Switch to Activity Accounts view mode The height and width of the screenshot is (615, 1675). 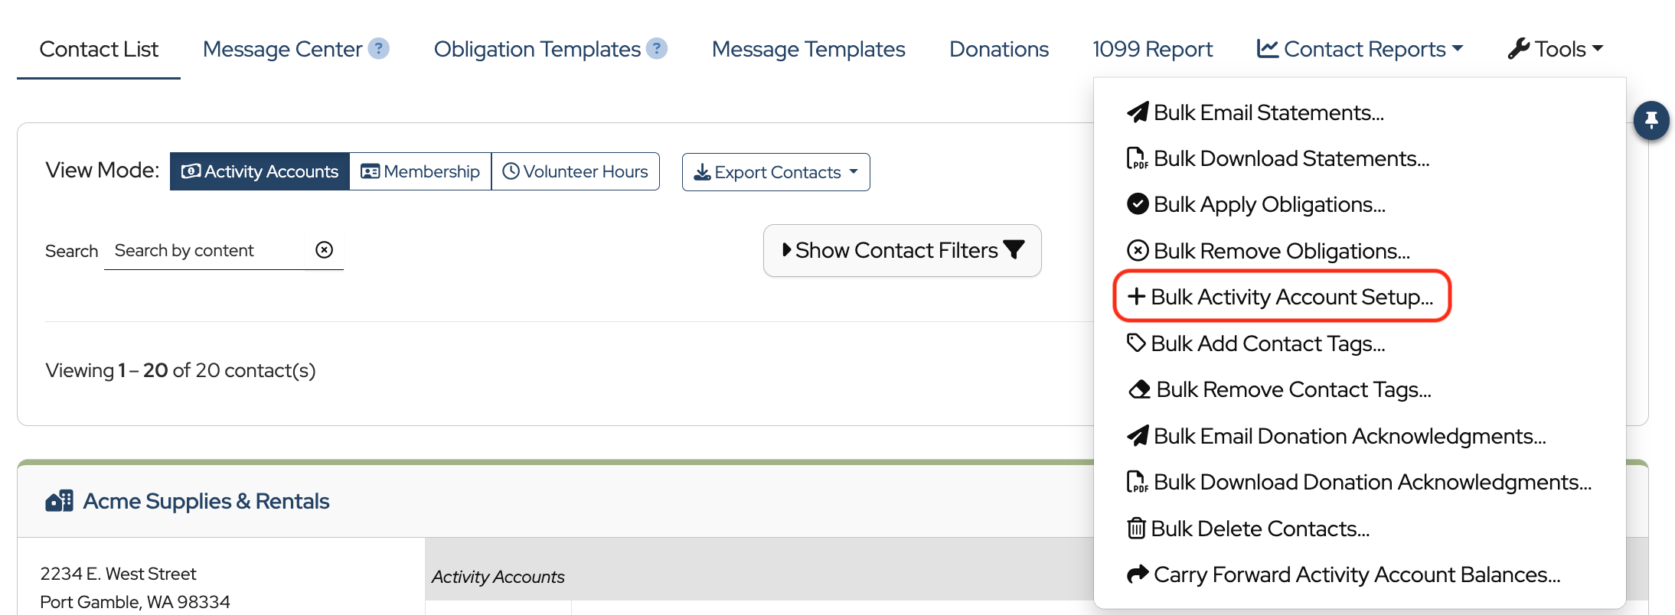coord(260,171)
